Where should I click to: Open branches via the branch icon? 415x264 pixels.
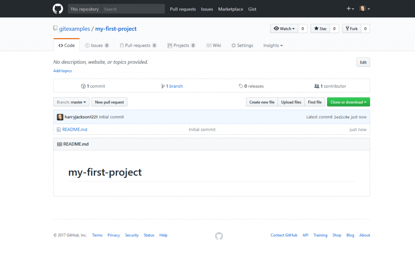(164, 86)
